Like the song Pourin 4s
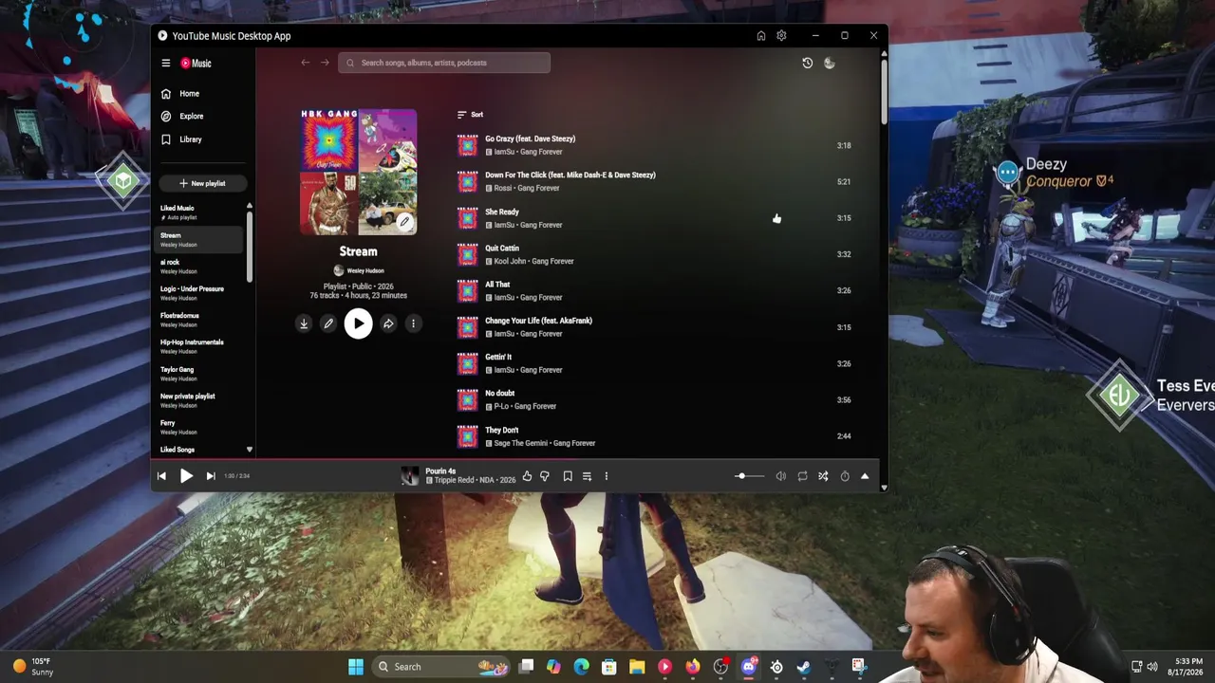The width and height of the screenshot is (1215, 683). point(527,476)
